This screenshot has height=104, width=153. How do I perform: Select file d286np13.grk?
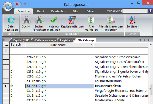pyautogui.click(x=36, y=76)
